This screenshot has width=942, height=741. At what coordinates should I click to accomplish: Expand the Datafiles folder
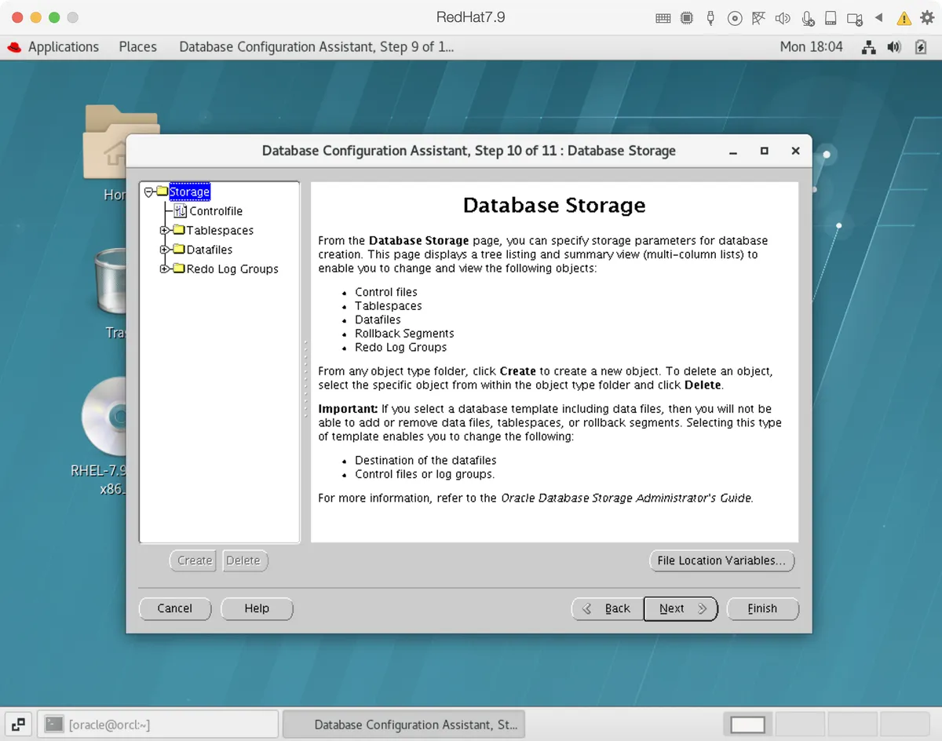165,250
